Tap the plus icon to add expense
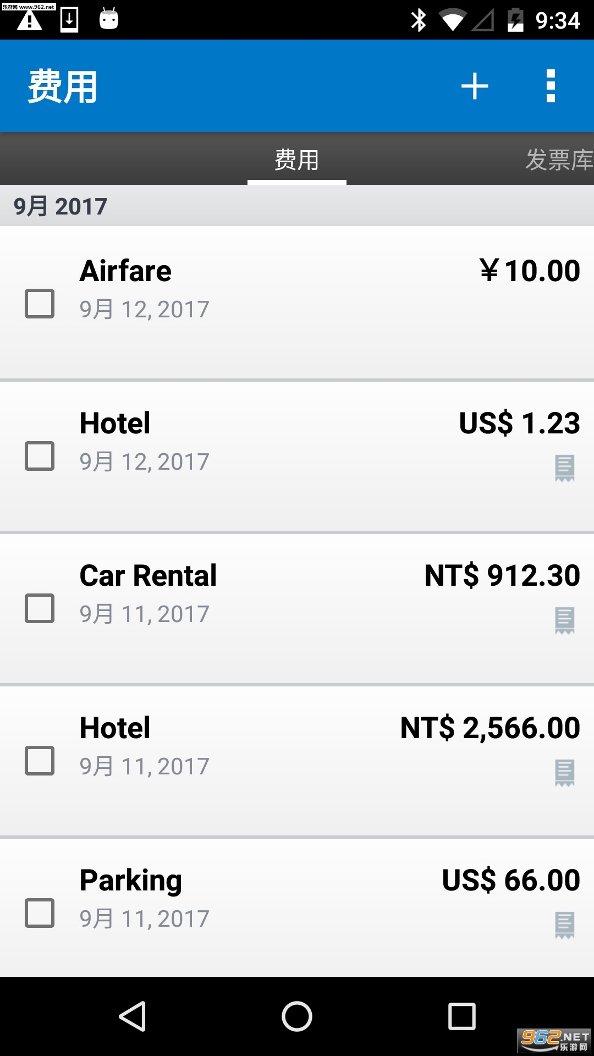Screen dimensions: 594x1056 (475, 86)
